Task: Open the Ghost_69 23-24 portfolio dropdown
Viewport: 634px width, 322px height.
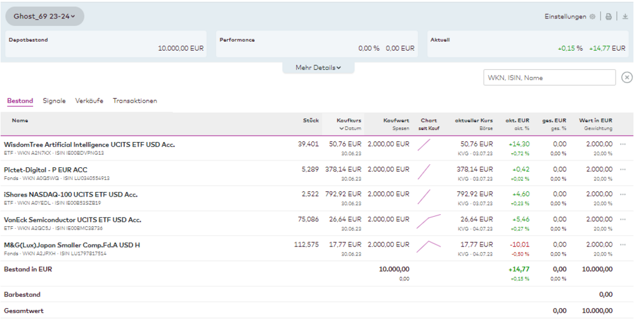Action: (44, 16)
